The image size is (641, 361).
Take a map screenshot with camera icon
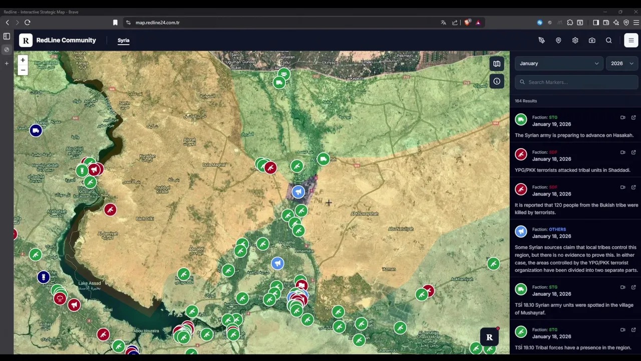[x=592, y=41]
